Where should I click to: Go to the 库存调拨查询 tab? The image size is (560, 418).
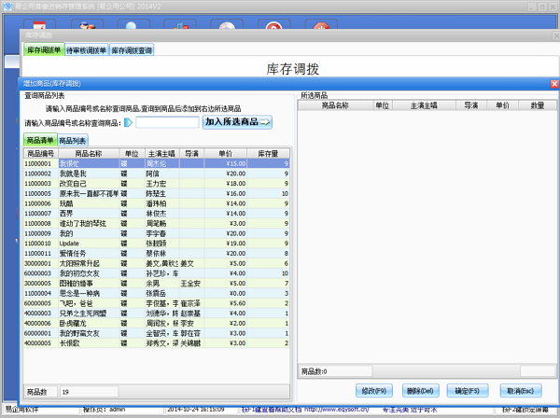(132, 50)
